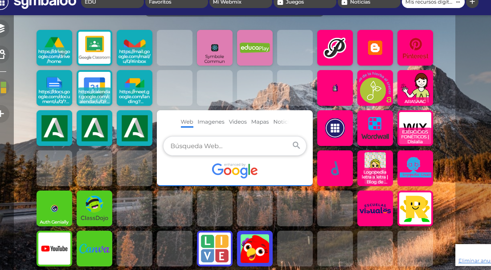Open the LIVE worksheets tile
The height and width of the screenshot is (270, 491).
214,249
